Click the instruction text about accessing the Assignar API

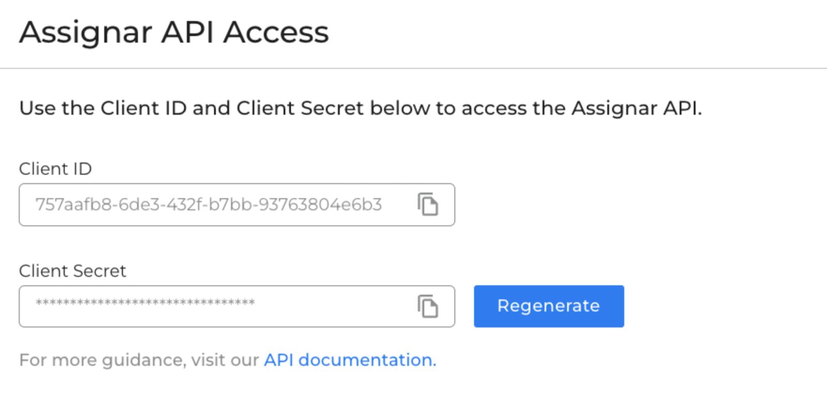coord(362,108)
